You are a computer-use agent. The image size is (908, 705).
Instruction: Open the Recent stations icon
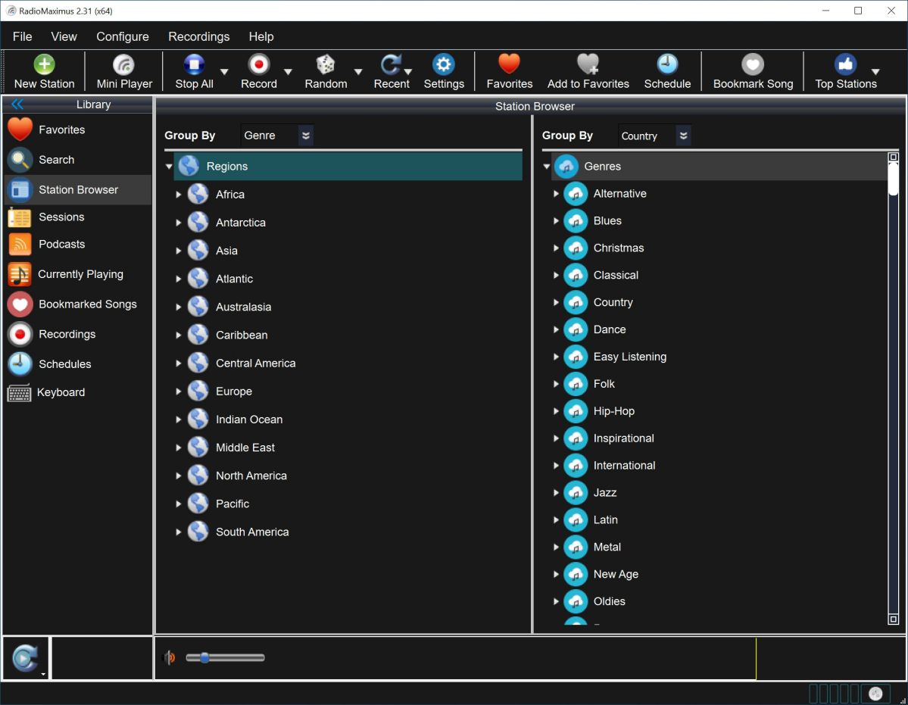click(391, 64)
